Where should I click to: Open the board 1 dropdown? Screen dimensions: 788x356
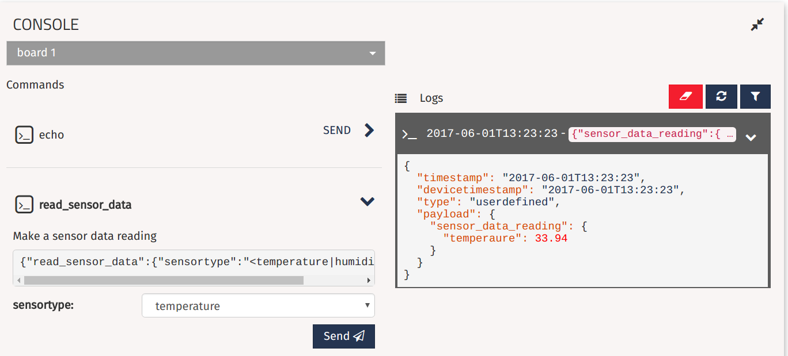coord(195,53)
